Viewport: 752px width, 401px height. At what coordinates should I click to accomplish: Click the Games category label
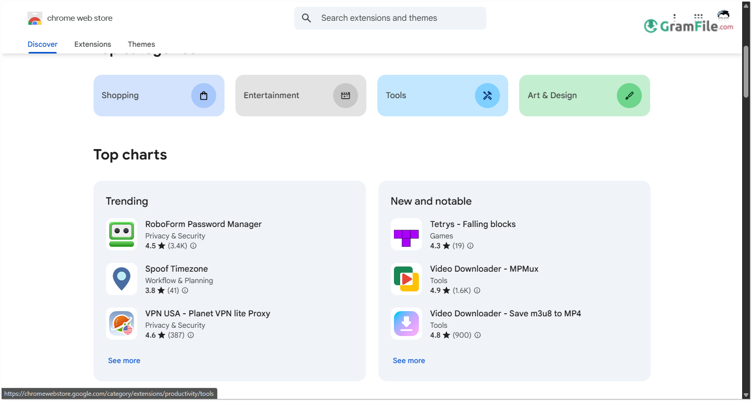[x=442, y=236]
